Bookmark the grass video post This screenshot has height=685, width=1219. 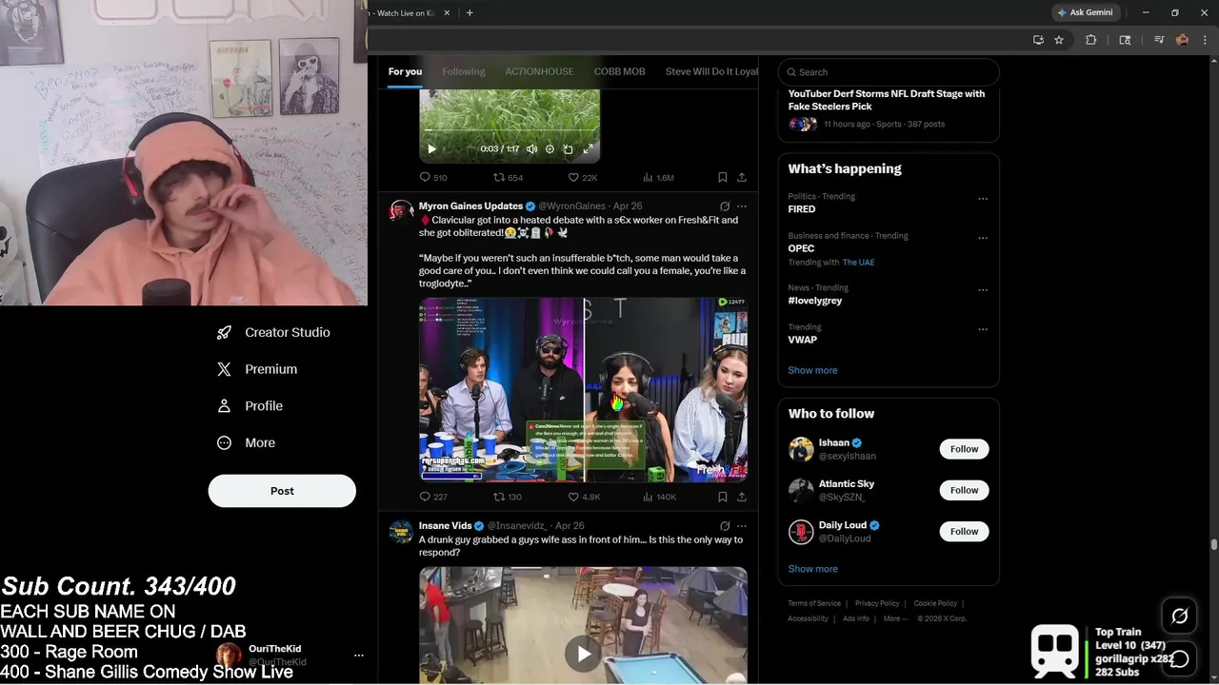click(x=723, y=178)
